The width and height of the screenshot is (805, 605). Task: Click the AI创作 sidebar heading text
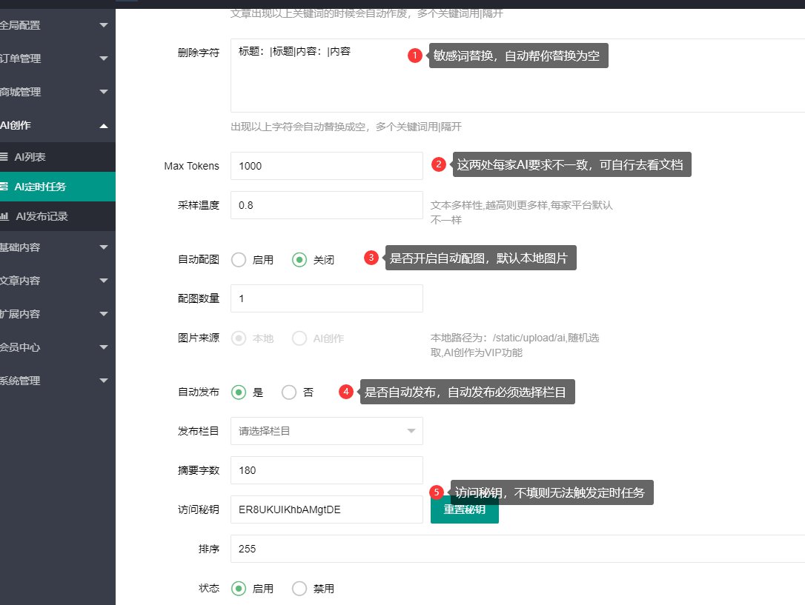[x=16, y=126]
